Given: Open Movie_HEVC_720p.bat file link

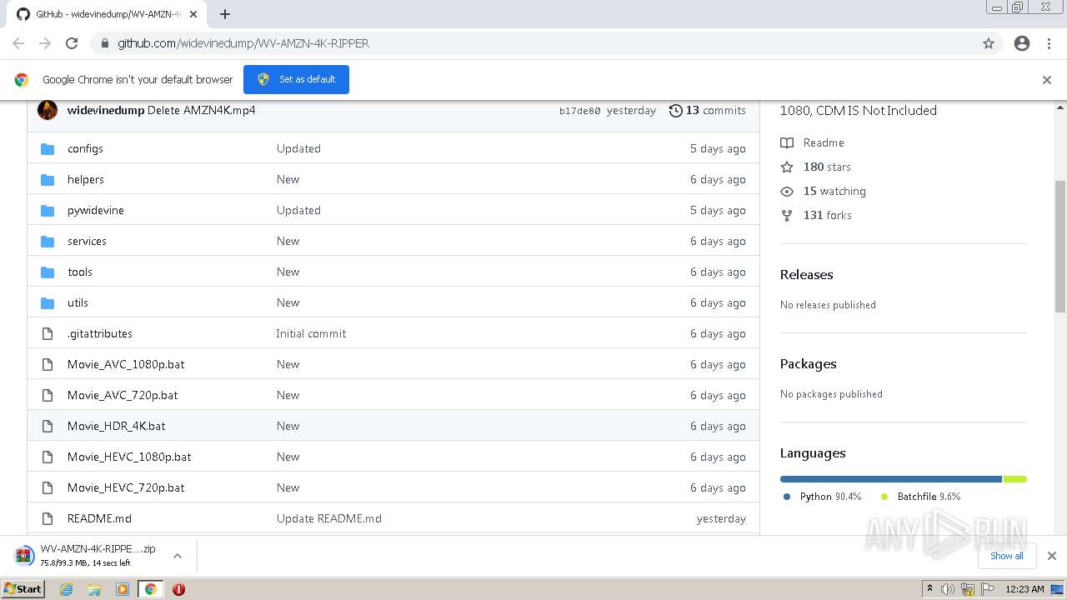Looking at the screenshot, I should click(x=126, y=488).
